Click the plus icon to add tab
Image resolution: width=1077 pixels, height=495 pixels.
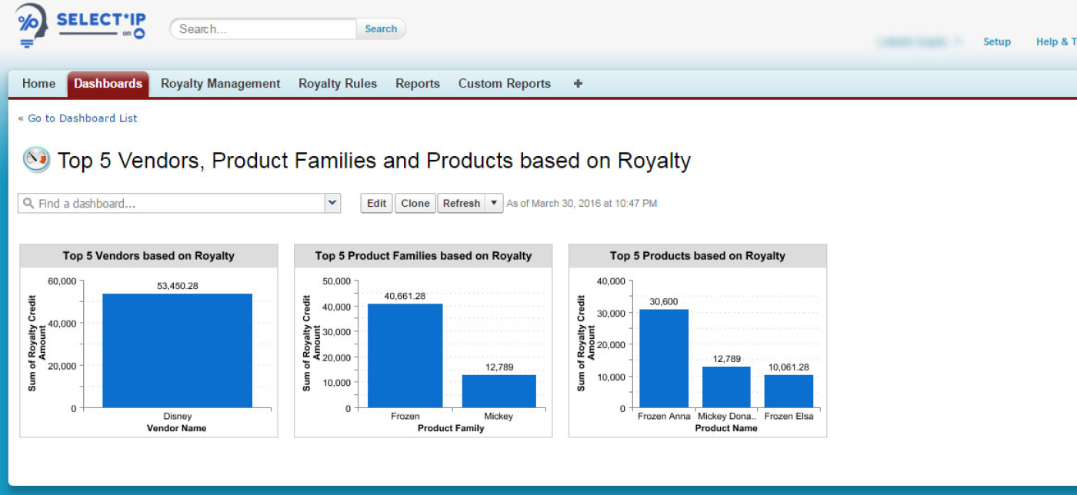pos(578,84)
